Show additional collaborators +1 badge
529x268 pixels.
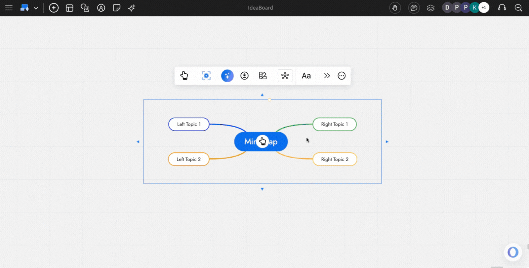[x=484, y=8]
